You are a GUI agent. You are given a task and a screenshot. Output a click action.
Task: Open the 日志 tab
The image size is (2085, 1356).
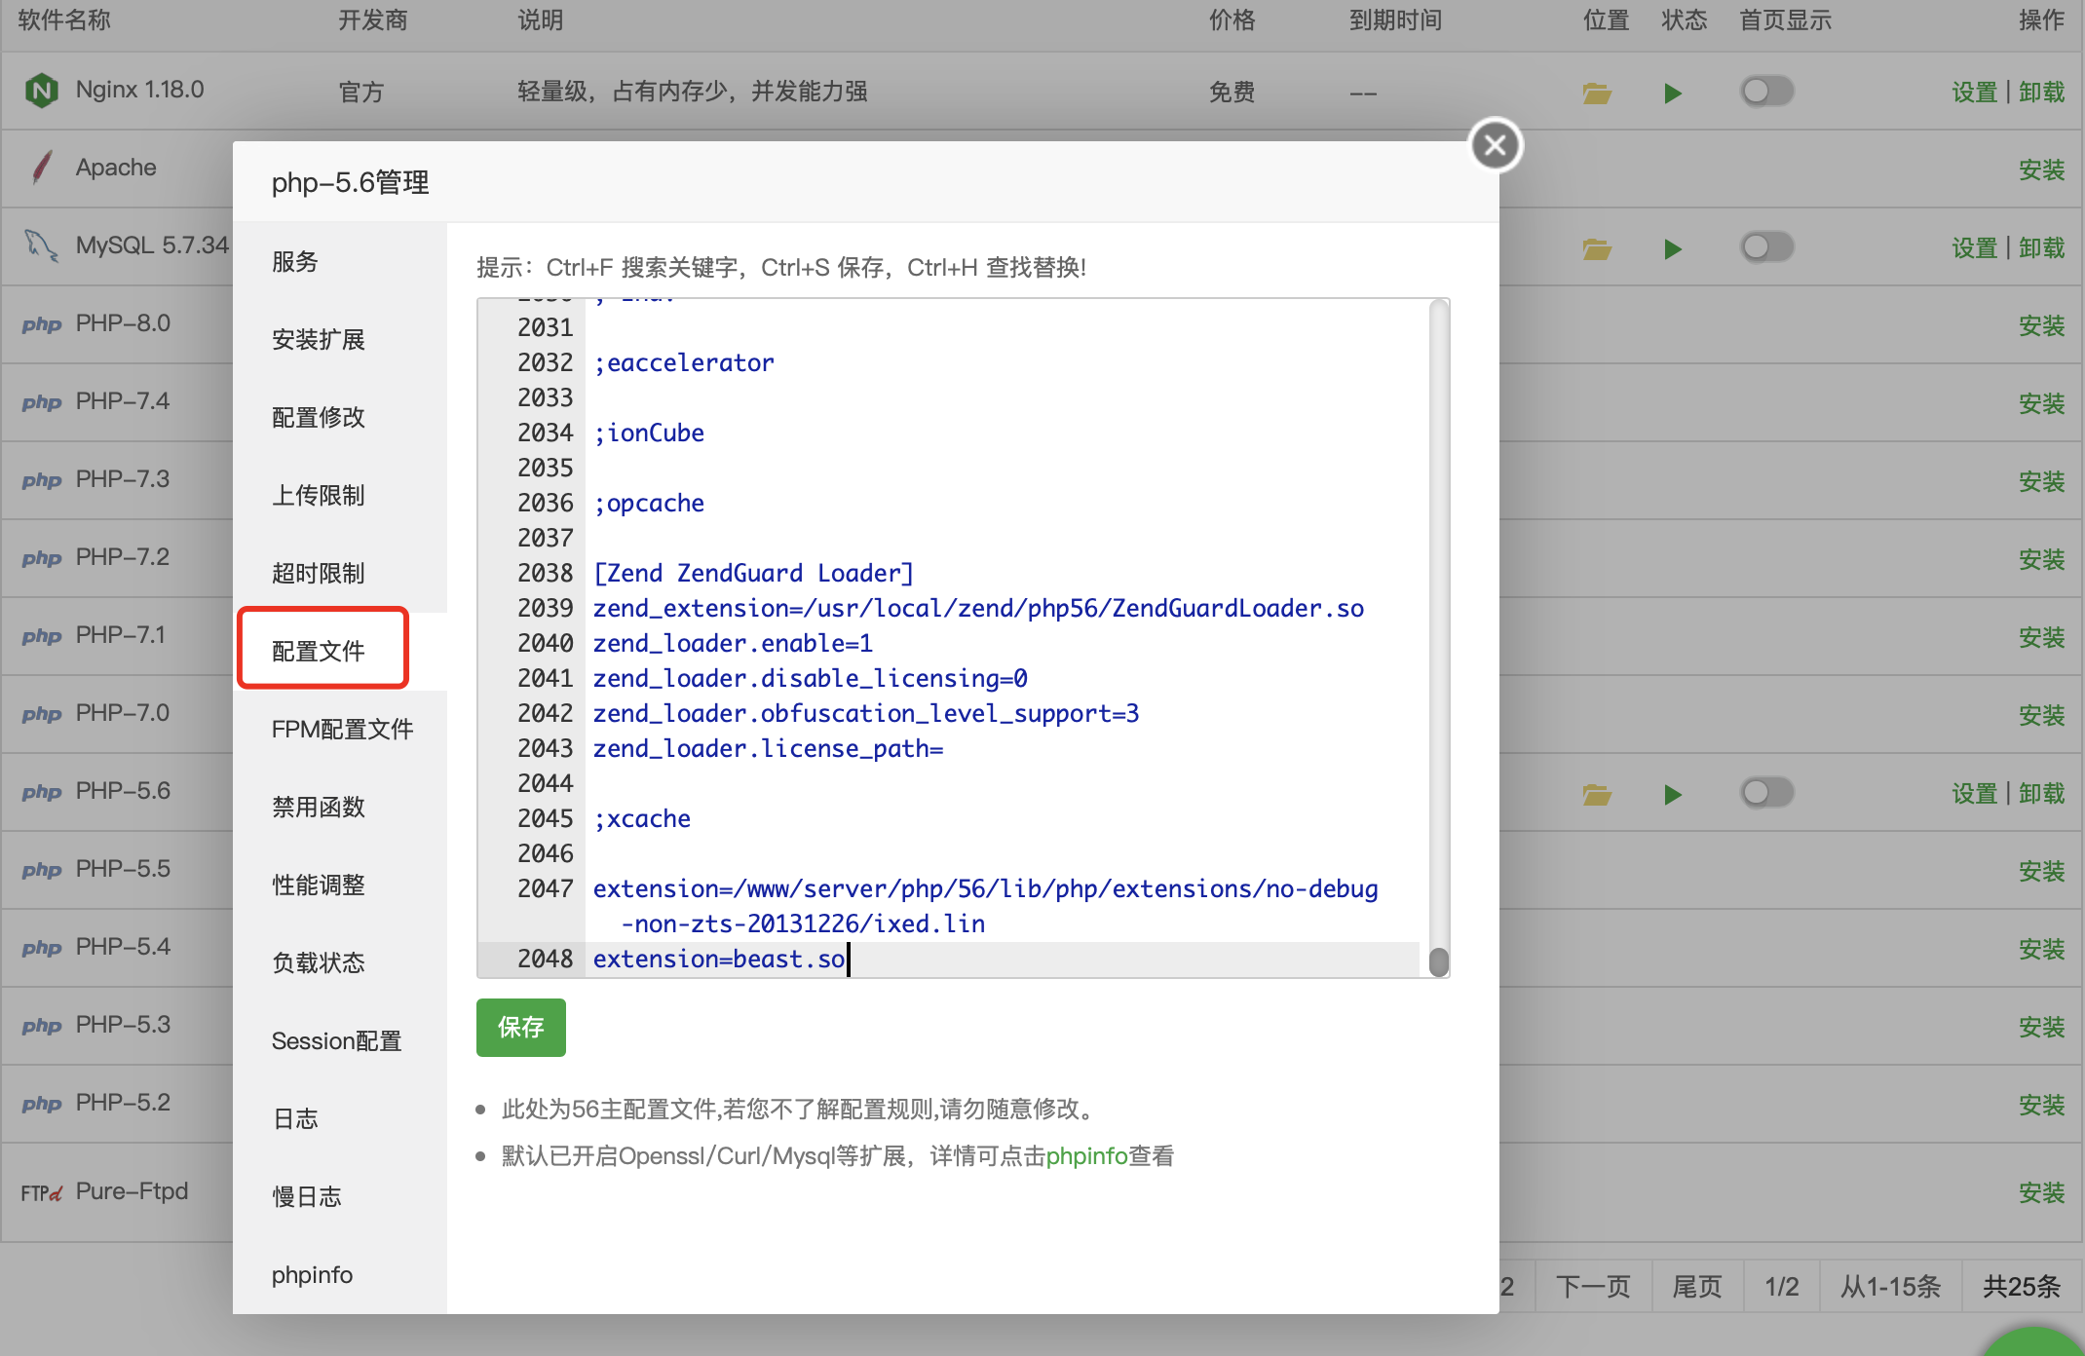(x=340, y=1119)
